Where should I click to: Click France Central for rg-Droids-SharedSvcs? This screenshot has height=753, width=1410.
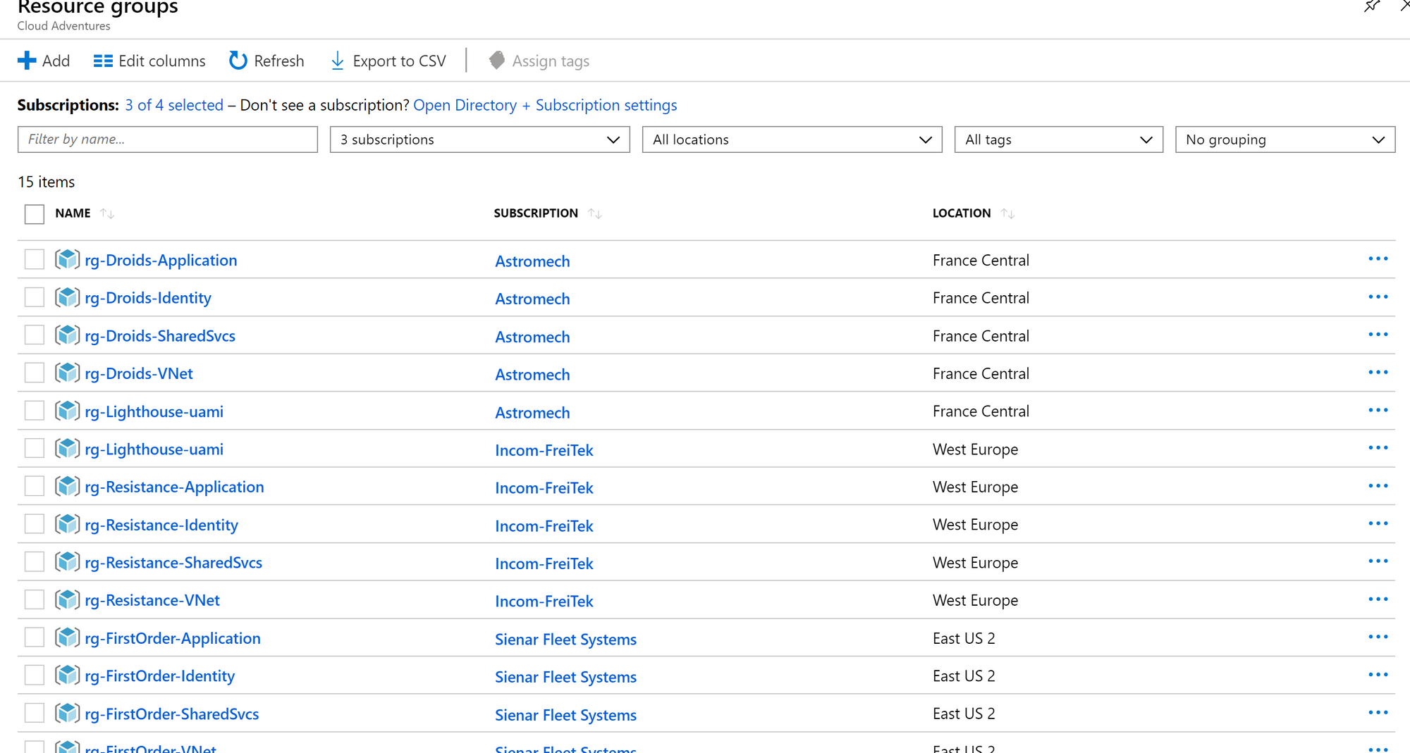coord(981,336)
